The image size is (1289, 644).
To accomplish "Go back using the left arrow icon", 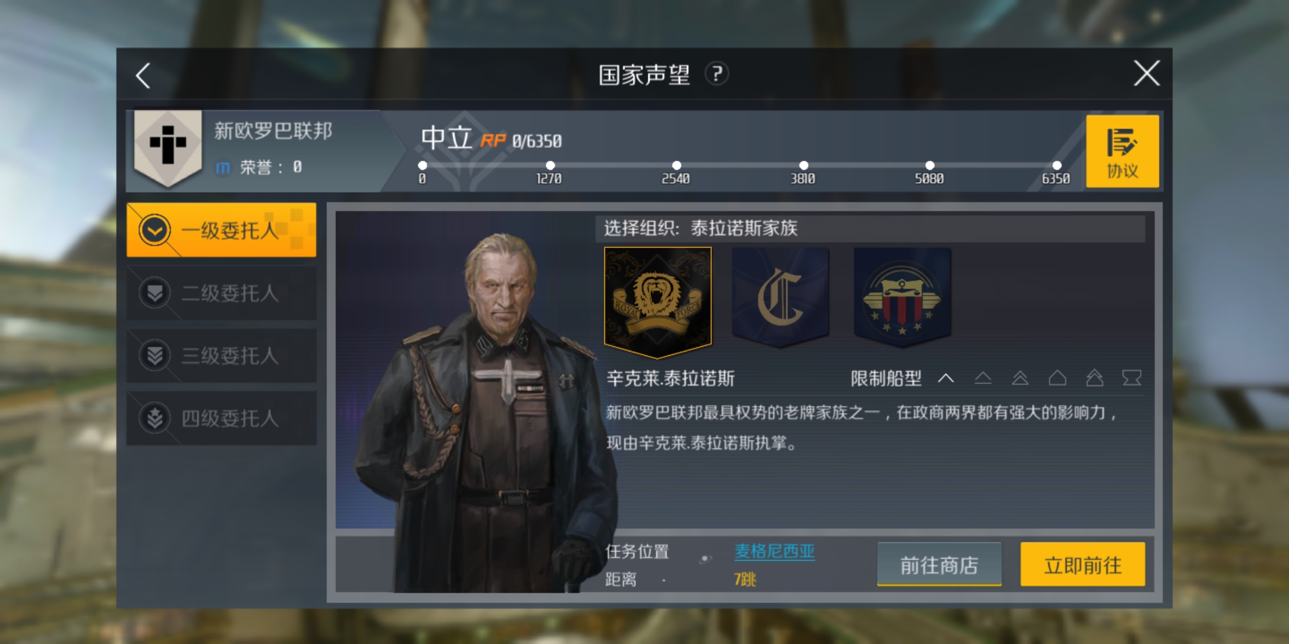I will [143, 76].
